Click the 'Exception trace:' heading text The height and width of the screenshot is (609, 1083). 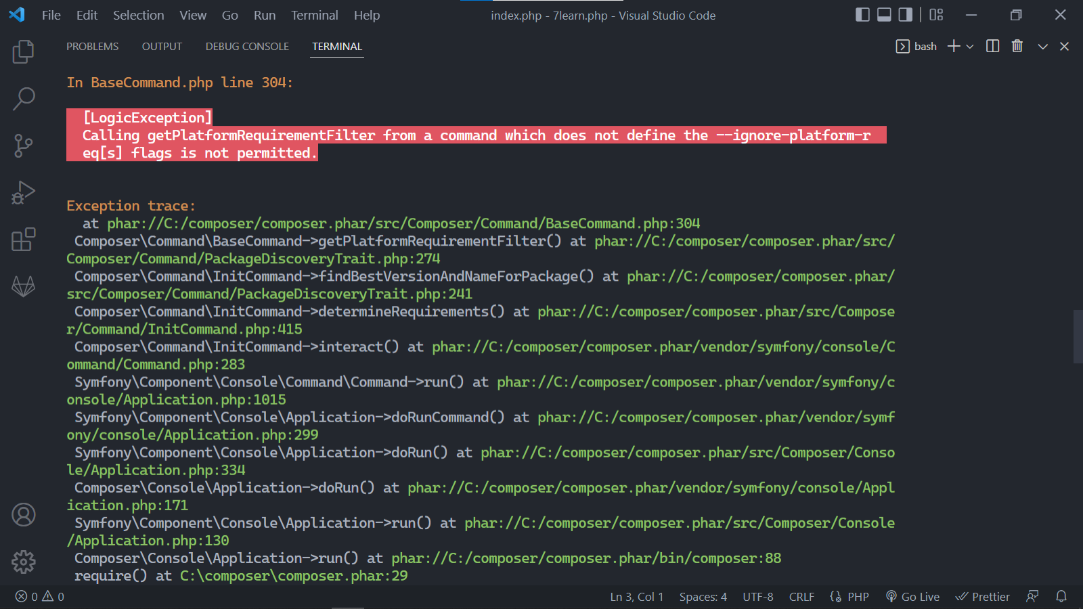point(131,206)
